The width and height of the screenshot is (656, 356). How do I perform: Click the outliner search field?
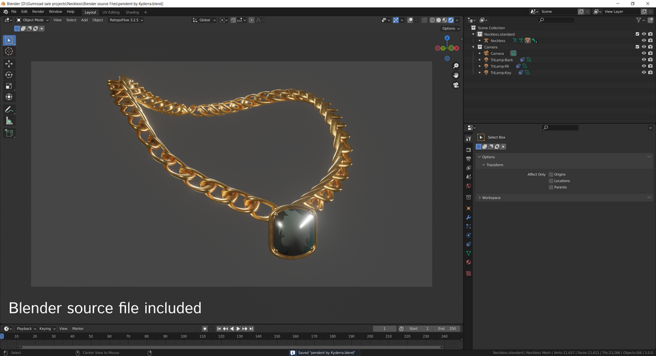pyautogui.click(x=556, y=20)
